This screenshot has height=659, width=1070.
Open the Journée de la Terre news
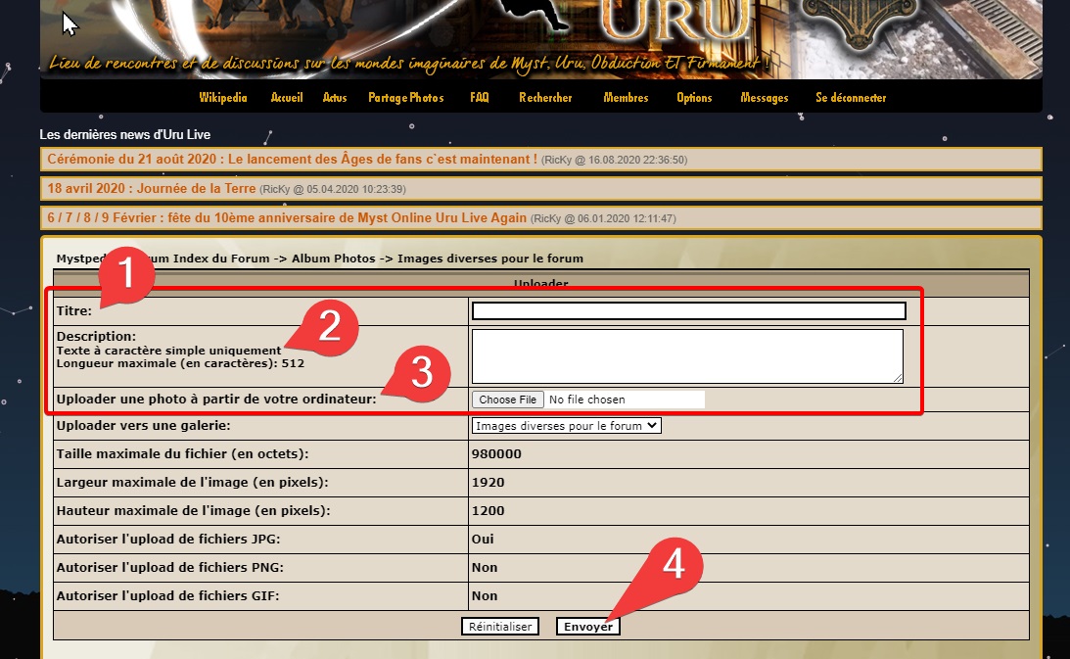click(152, 188)
